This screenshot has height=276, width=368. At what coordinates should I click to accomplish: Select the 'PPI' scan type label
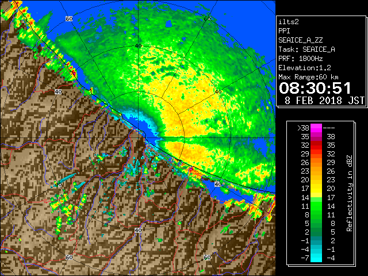284,31
